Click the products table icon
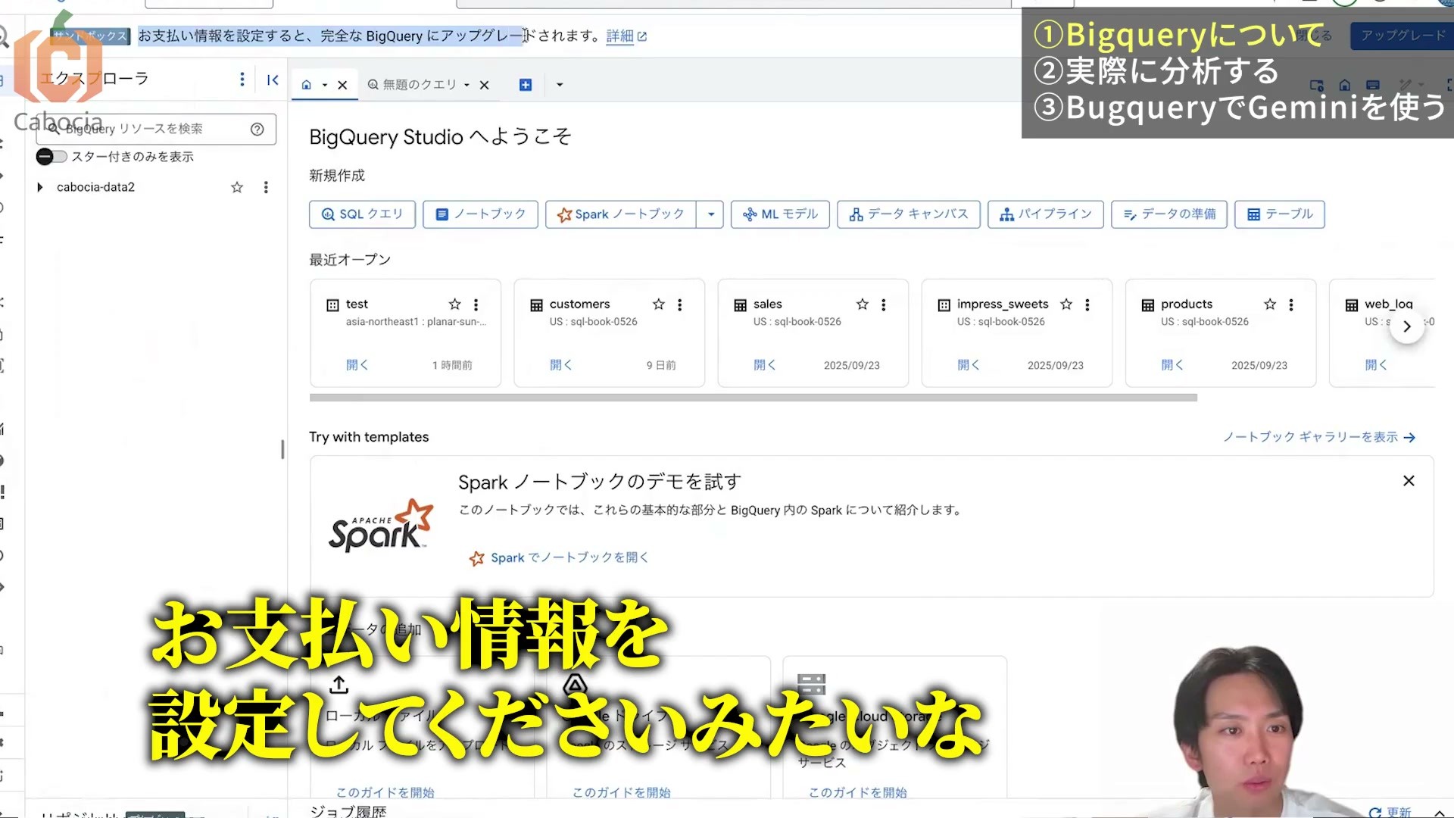Screen dimensions: 1454x818 click(x=1148, y=305)
